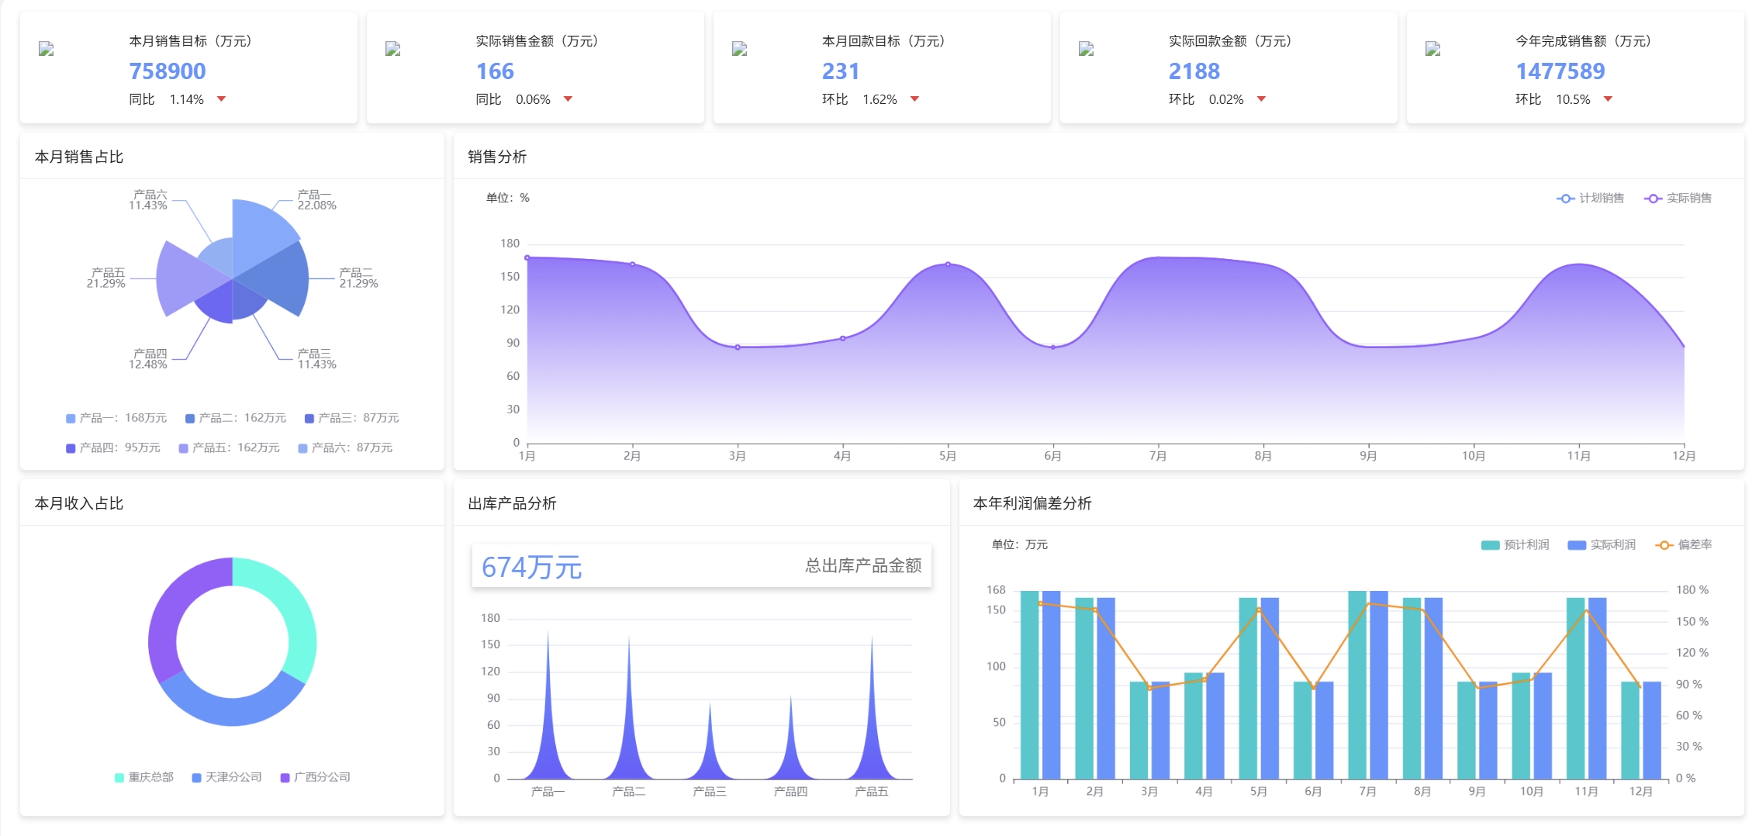
Task: Click the 产品二 slice label on pie chart
Action: (x=358, y=278)
